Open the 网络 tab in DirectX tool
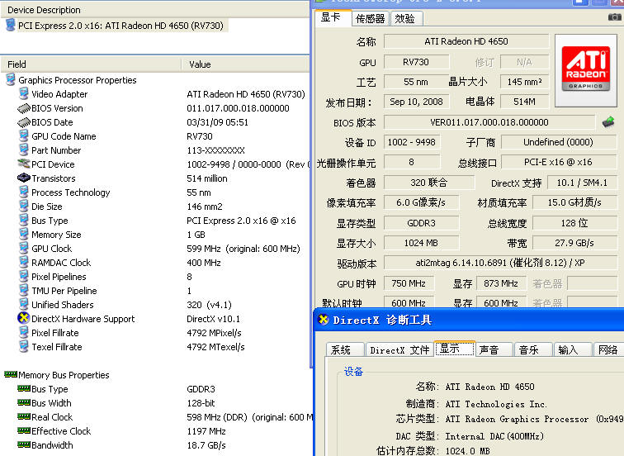Screen dimensions: 624x456 [608, 350]
